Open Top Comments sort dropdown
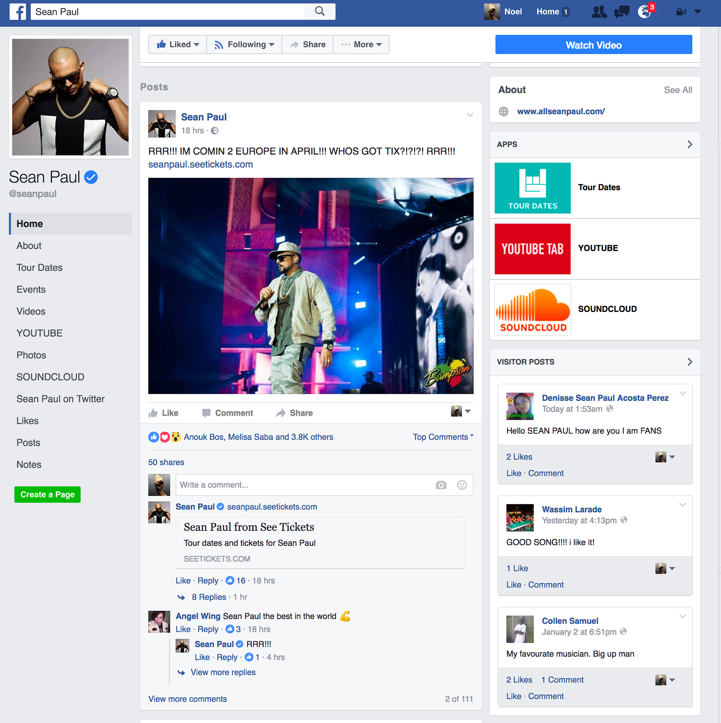This screenshot has height=723, width=721. tap(443, 437)
